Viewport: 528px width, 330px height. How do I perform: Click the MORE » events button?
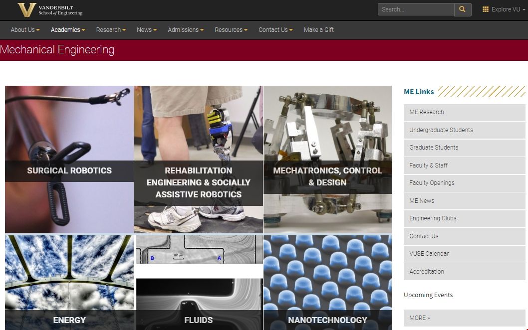pyautogui.click(x=464, y=318)
